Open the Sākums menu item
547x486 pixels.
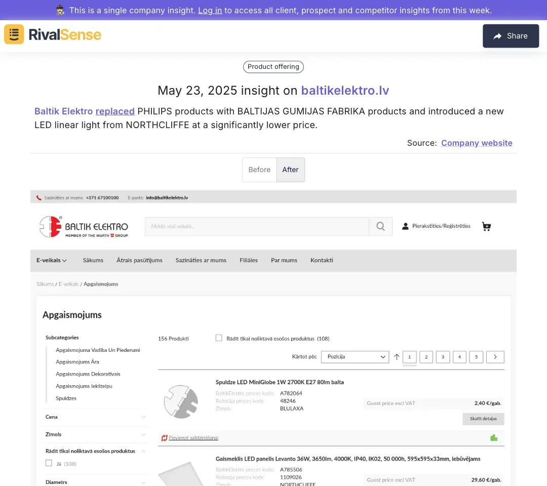[x=93, y=260]
